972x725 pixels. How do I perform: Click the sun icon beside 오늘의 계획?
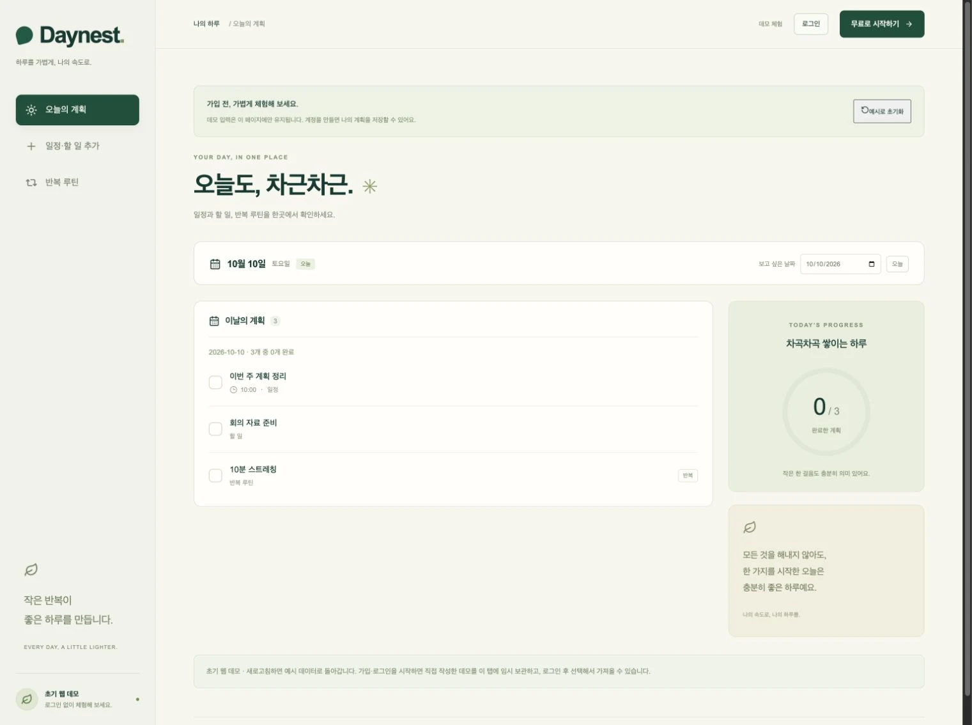click(31, 110)
